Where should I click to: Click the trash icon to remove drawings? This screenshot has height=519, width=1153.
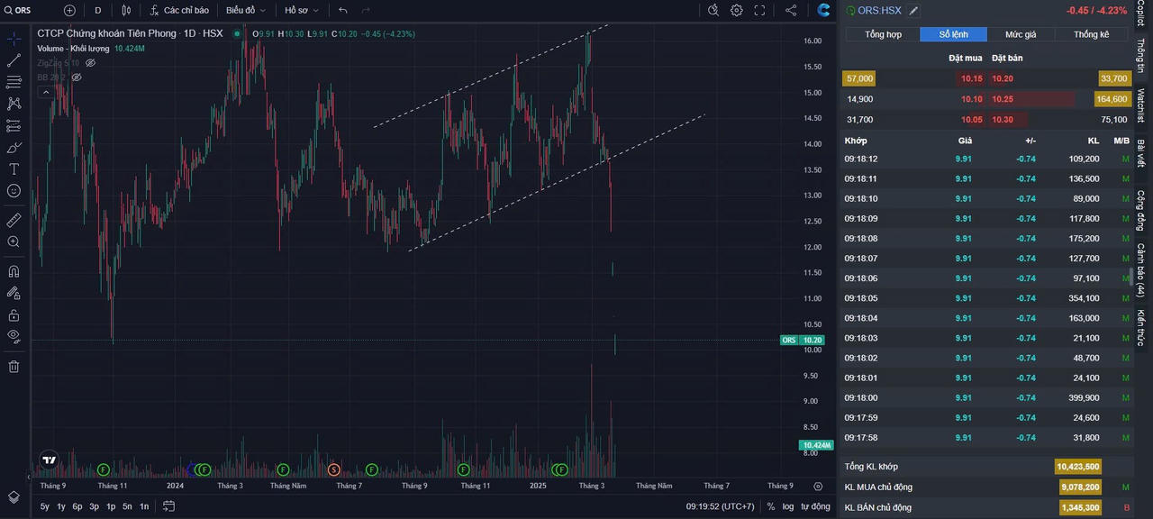pos(14,366)
